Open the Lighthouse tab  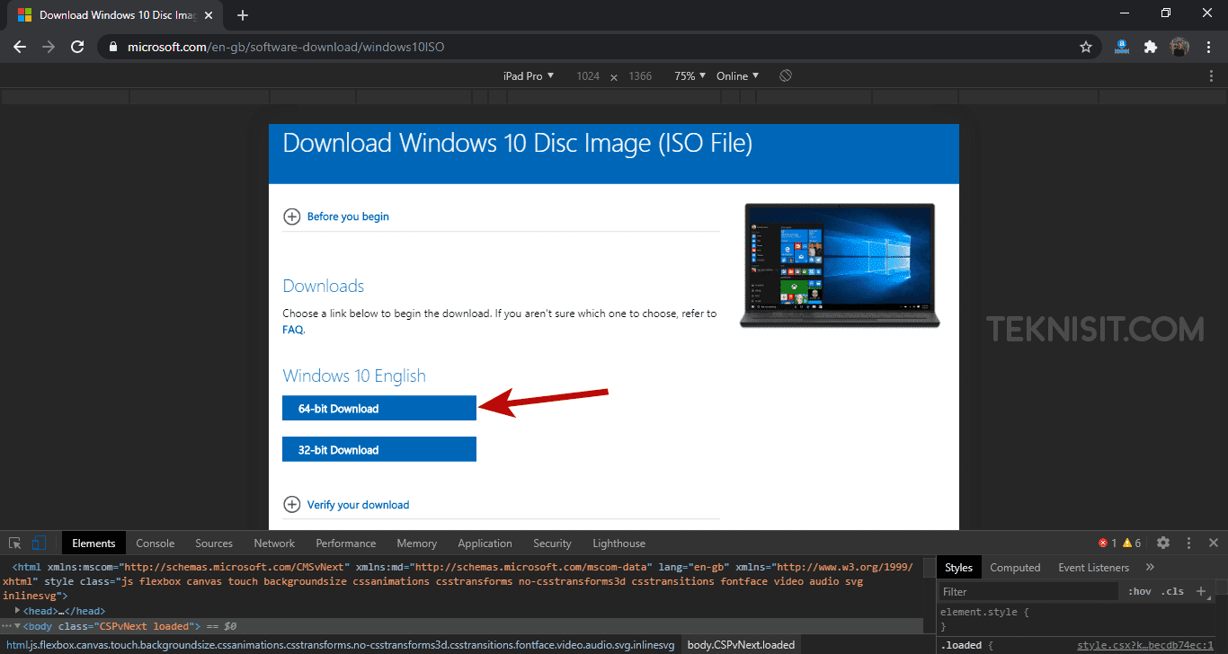[x=618, y=543]
